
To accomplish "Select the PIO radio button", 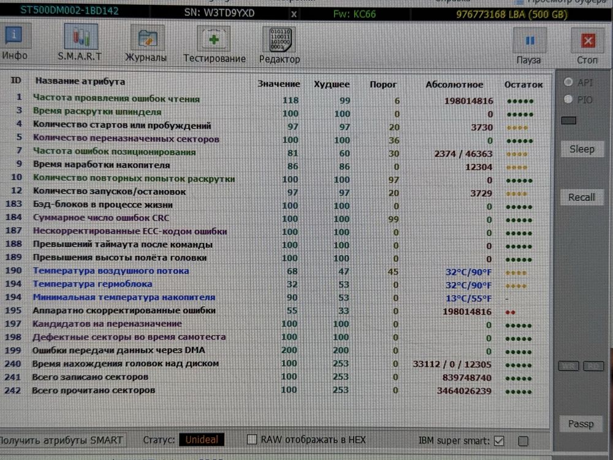I will 568,99.
